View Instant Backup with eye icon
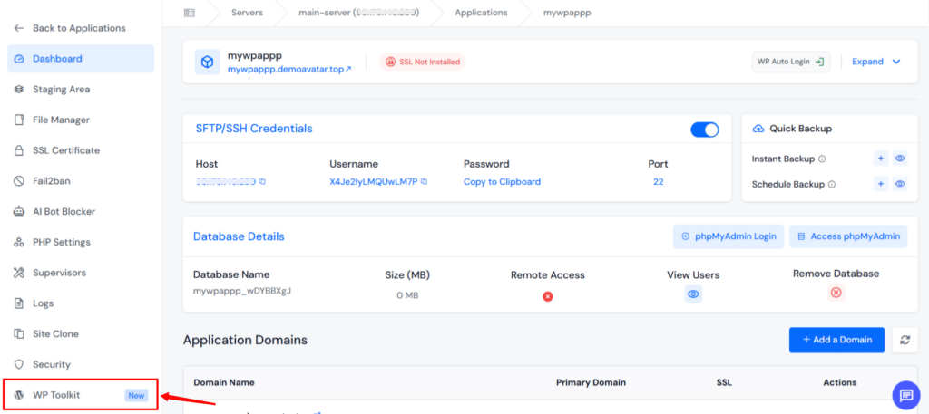Image resolution: width=929 pixels, height=414 pixels. pyautogui.click(x=900, y=159)
